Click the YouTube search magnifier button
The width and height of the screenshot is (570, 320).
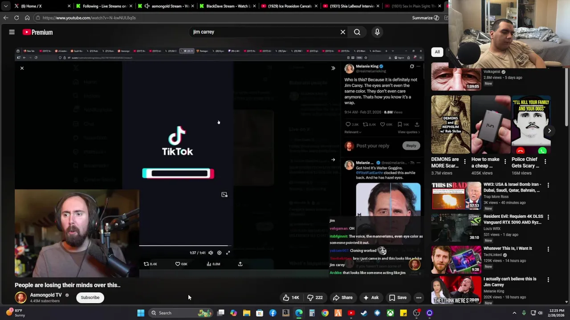pyautogui.click(x=357, y=32)
